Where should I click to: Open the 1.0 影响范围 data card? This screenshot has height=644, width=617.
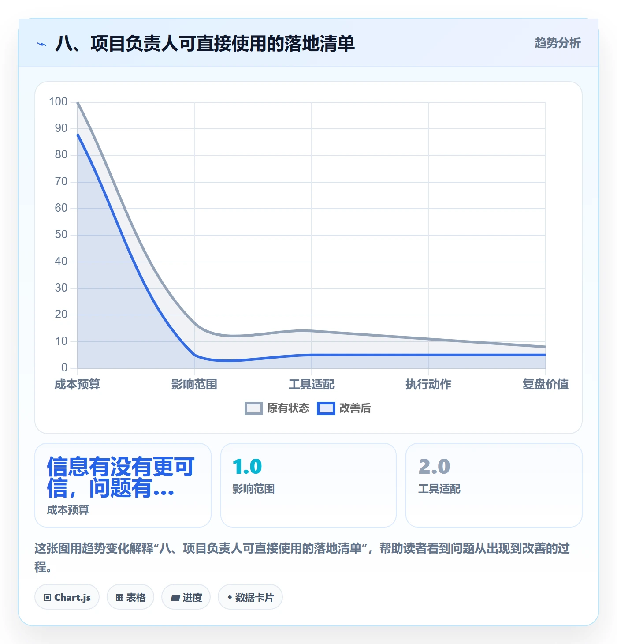pos(308,485)
